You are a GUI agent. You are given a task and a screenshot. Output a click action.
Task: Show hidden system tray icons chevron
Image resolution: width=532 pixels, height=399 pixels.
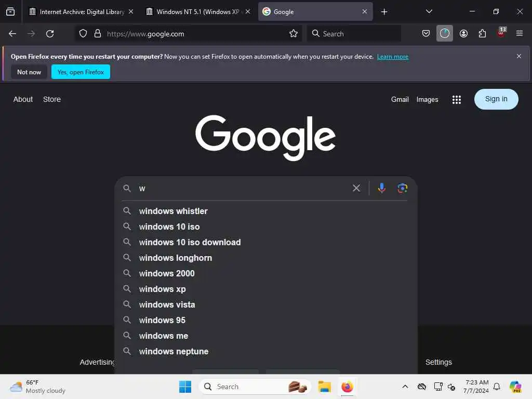405,387
